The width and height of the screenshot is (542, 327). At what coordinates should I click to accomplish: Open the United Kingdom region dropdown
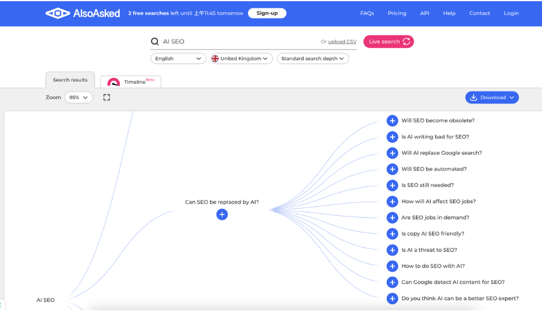(x=242, y=59)
